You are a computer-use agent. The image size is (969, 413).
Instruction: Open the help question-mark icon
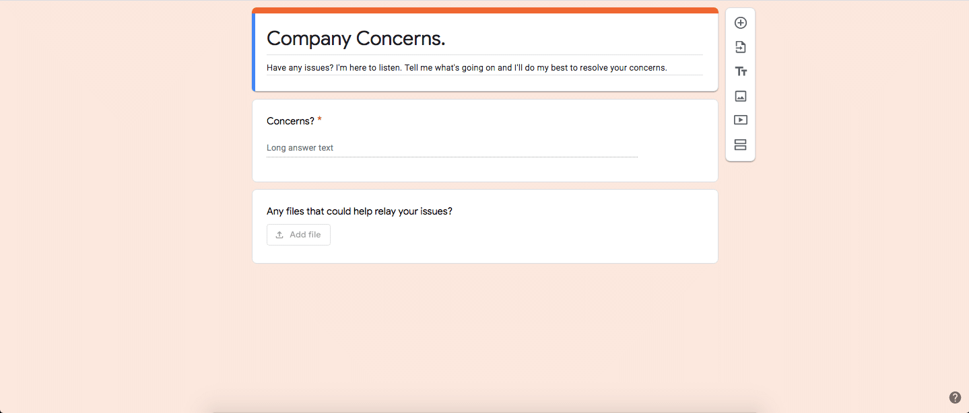(x=955, y=398)
